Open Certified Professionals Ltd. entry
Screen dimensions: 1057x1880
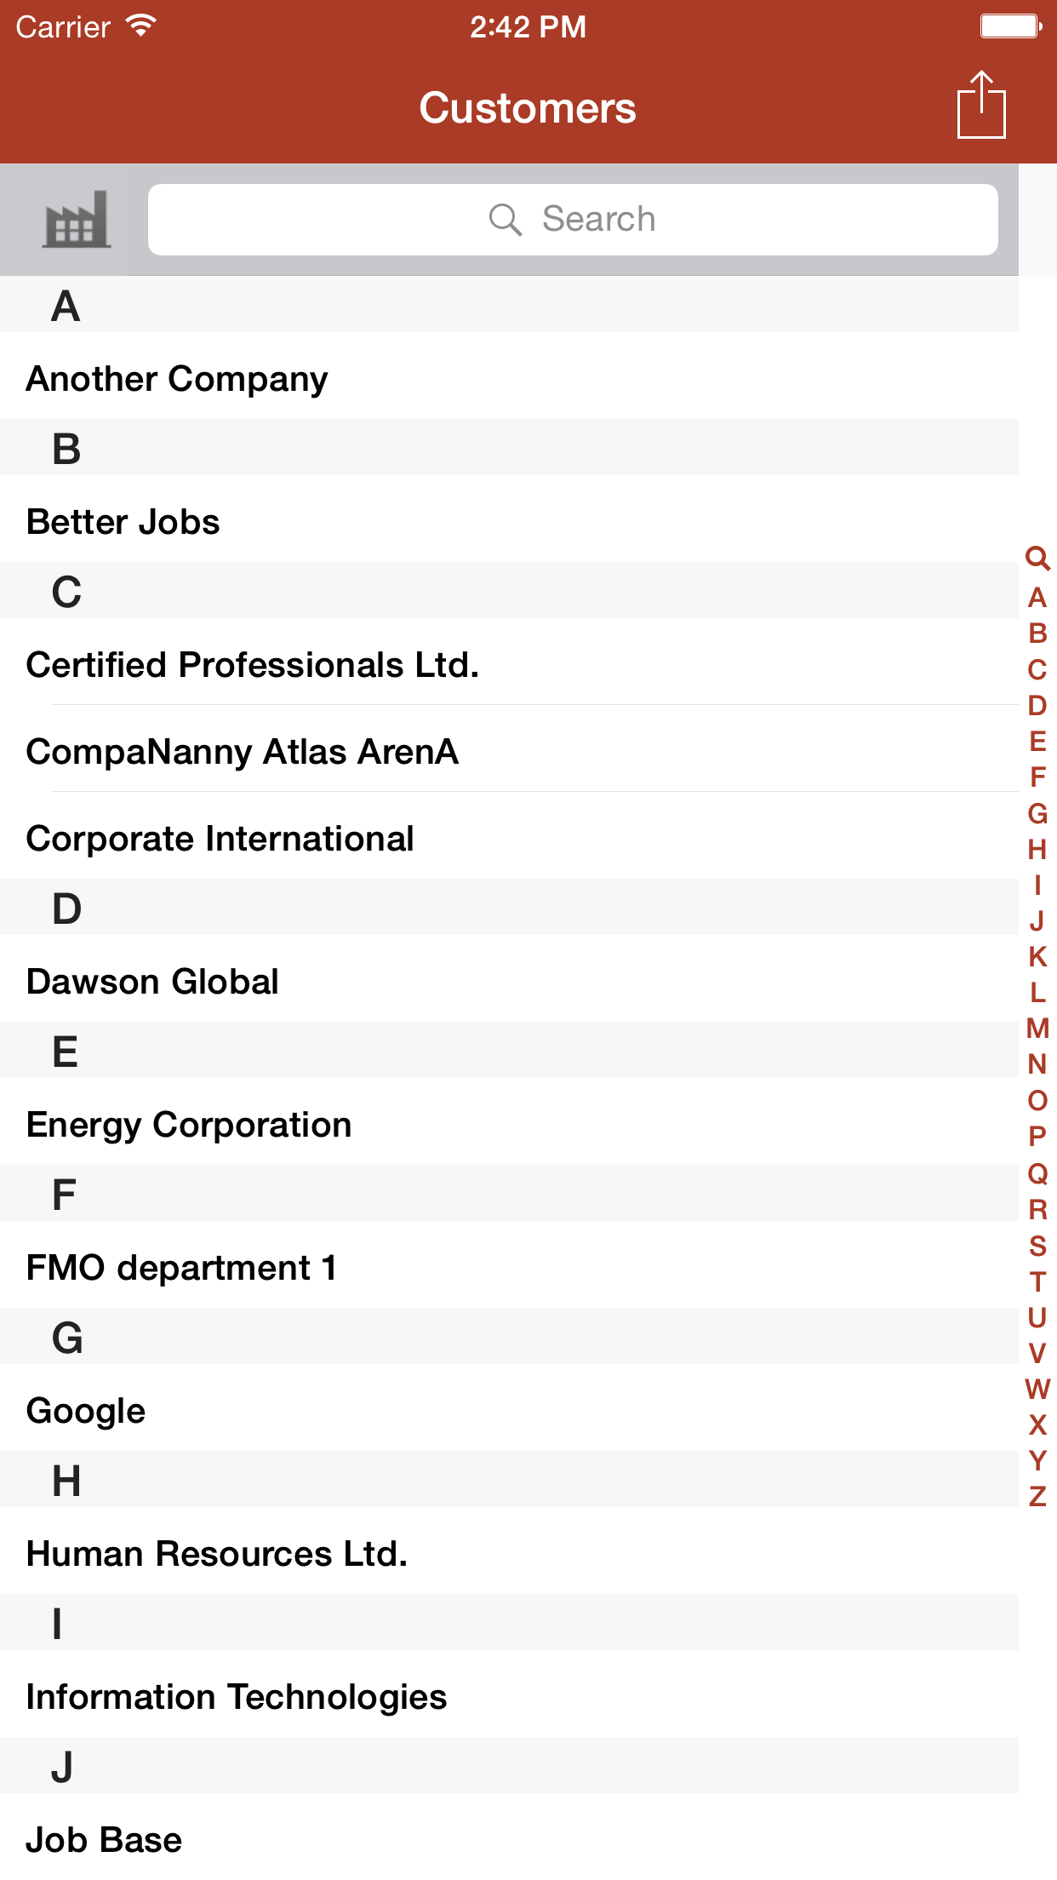pyautogui.click(x=253, y=665)
